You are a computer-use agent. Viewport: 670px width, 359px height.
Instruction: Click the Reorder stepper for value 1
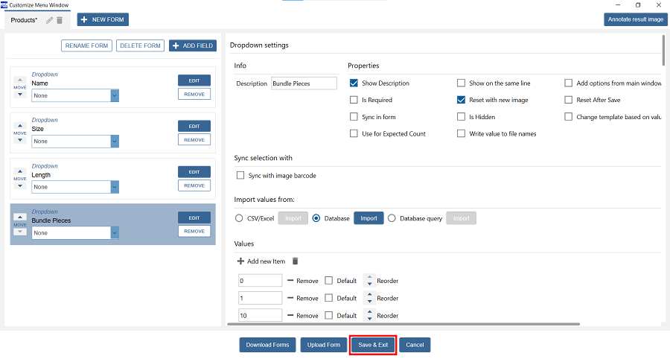369,298
